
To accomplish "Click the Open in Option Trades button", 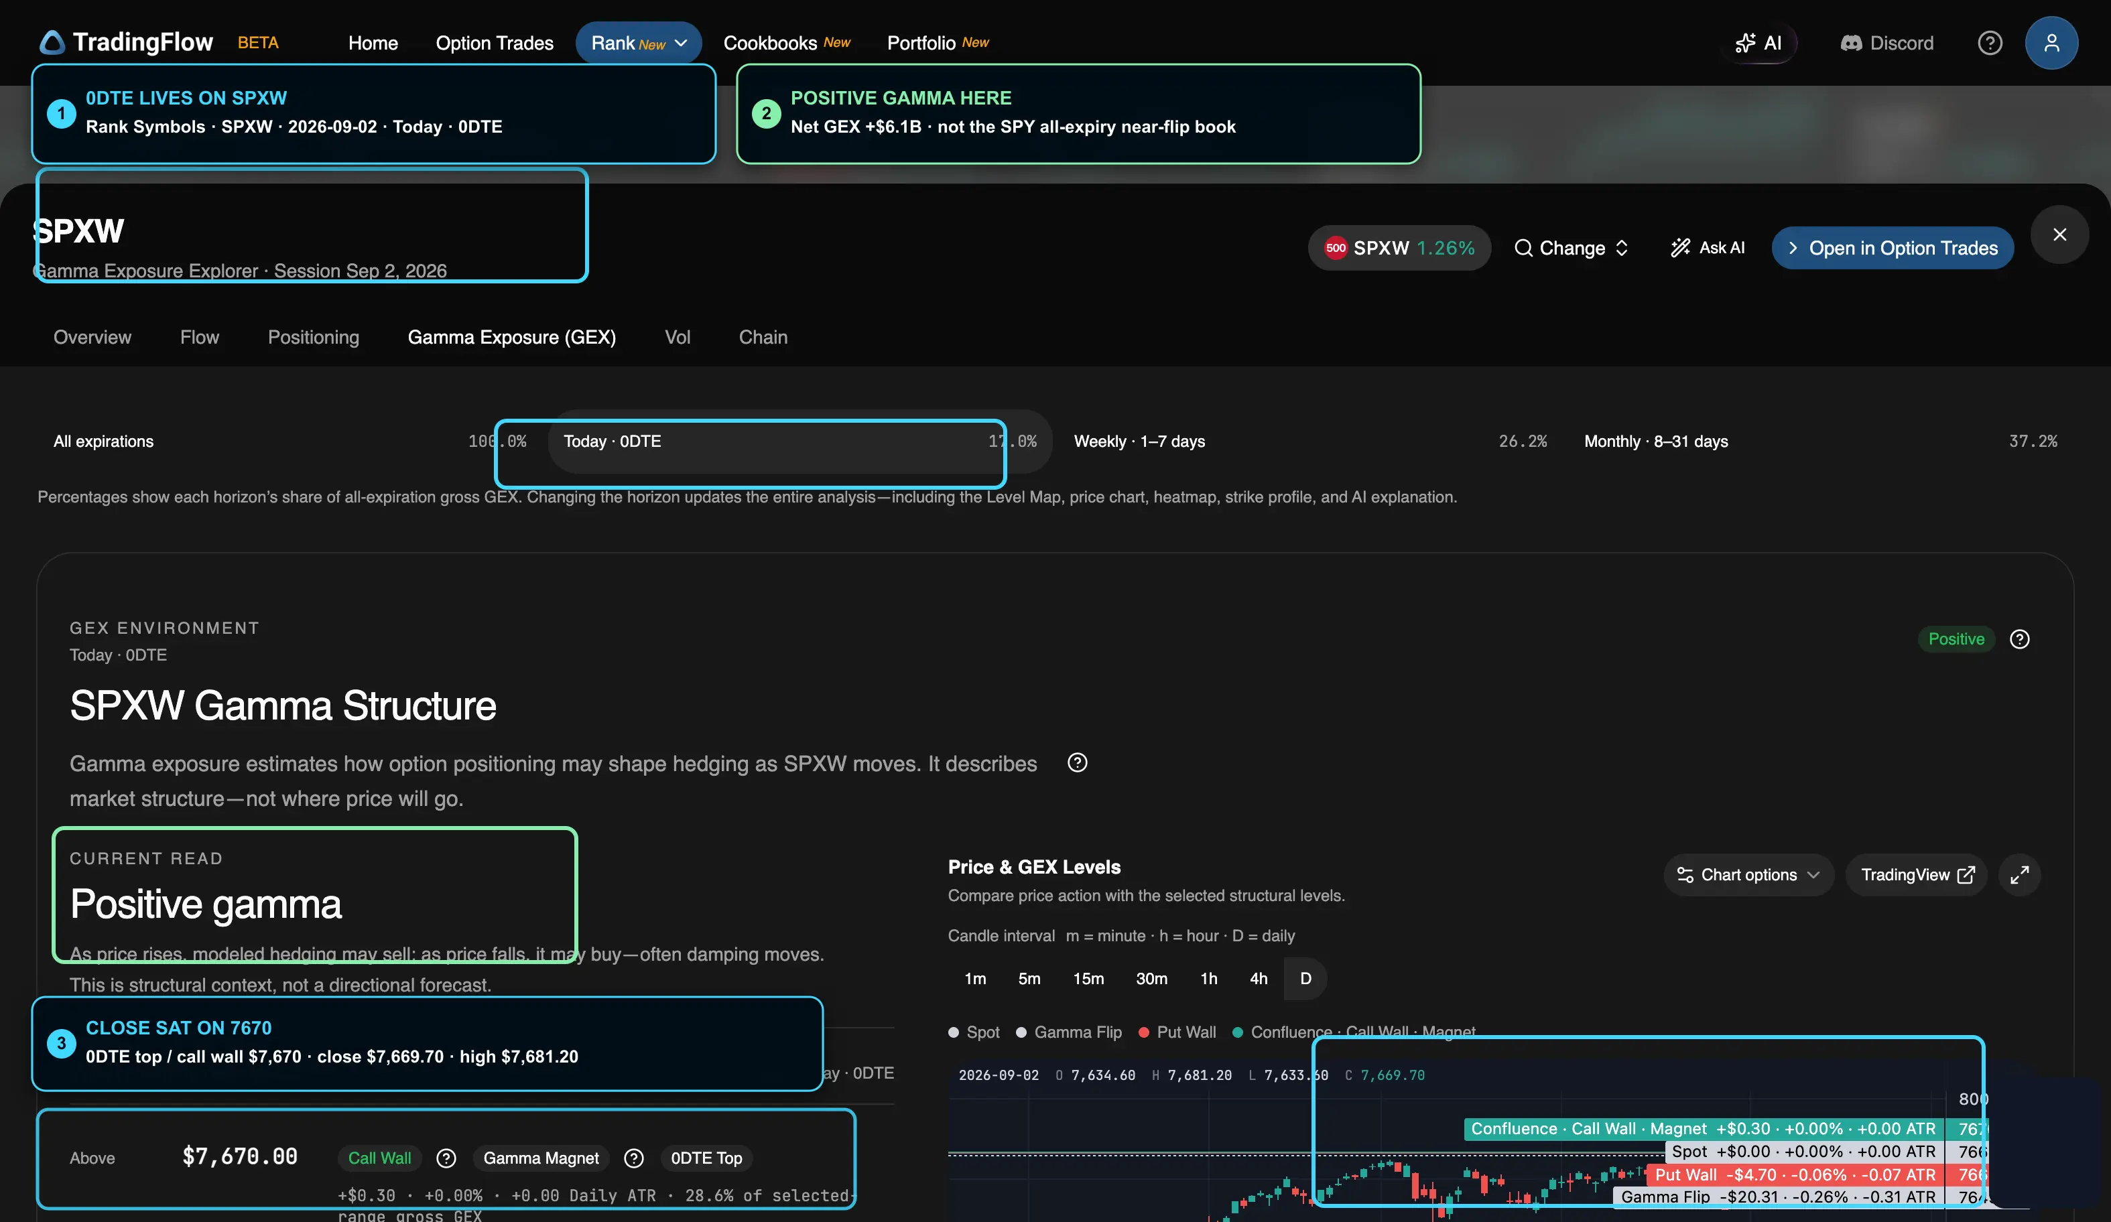I will coord(1893,248).
